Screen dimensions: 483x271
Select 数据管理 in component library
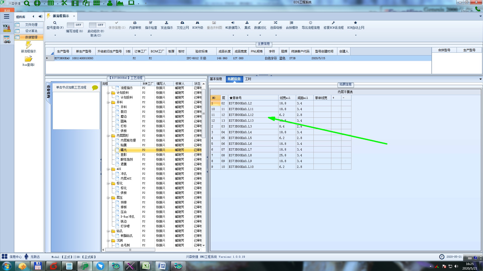[31, 37]
